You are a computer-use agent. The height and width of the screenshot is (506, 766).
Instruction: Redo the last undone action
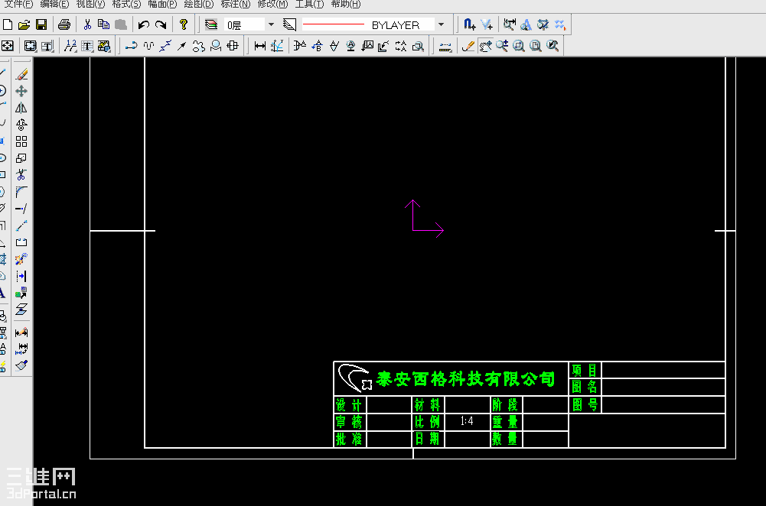pyautogui.click(x=160, y=24)
